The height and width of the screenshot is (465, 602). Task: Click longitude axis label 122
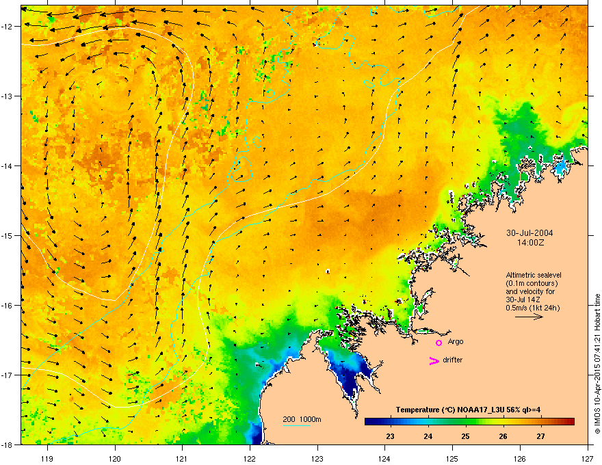click(250, 458)
